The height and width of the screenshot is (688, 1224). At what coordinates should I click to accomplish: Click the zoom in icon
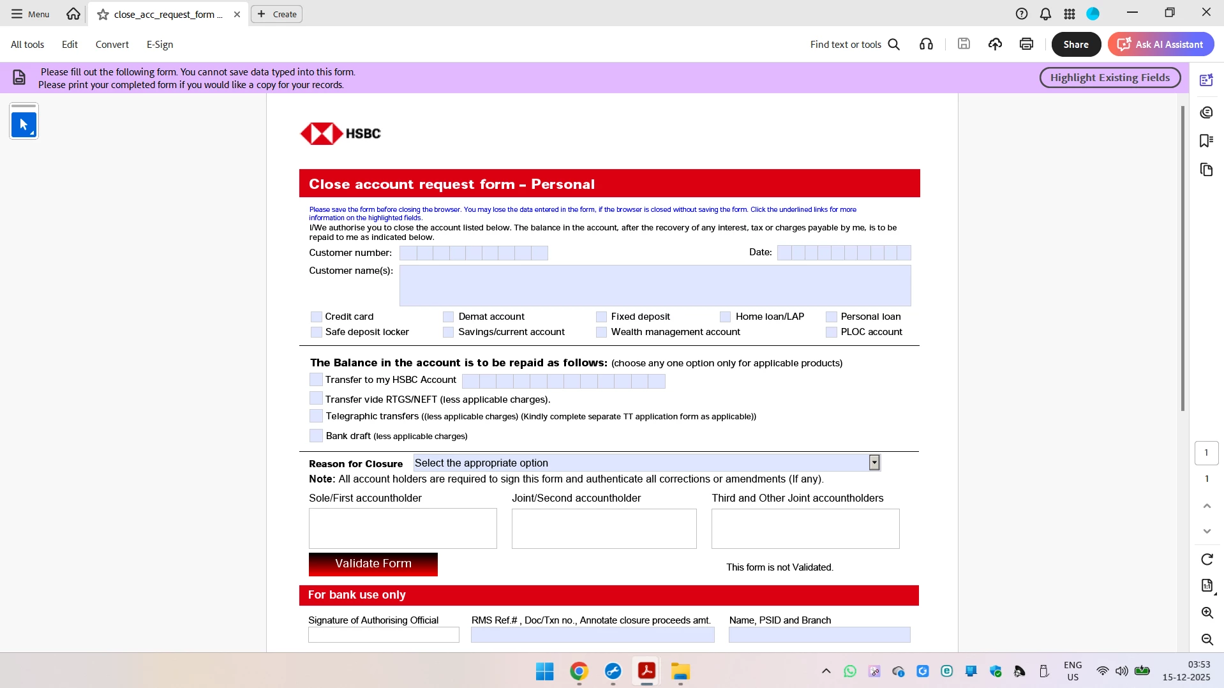pos(1207,613)
